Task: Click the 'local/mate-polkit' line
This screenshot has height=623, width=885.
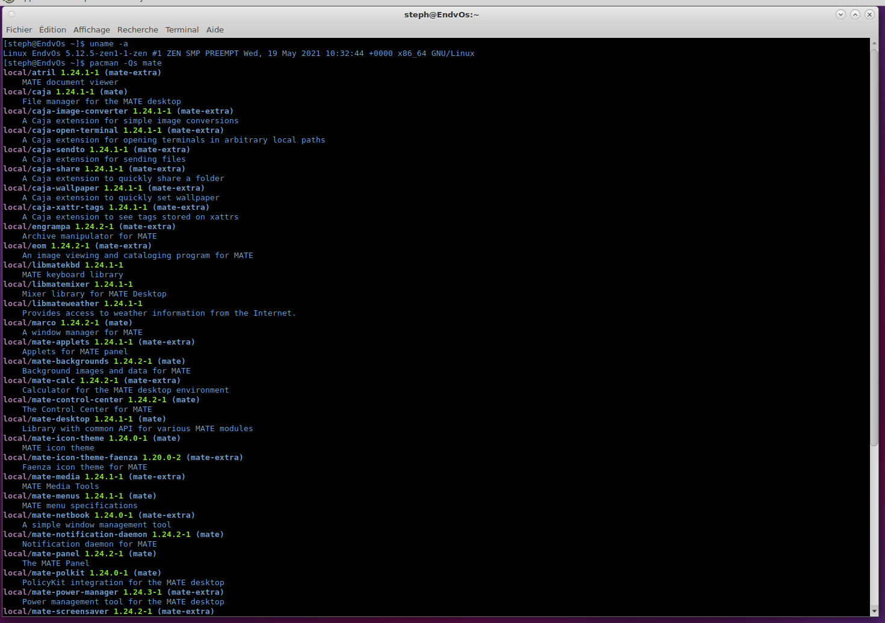Action: tap(82, 573)
